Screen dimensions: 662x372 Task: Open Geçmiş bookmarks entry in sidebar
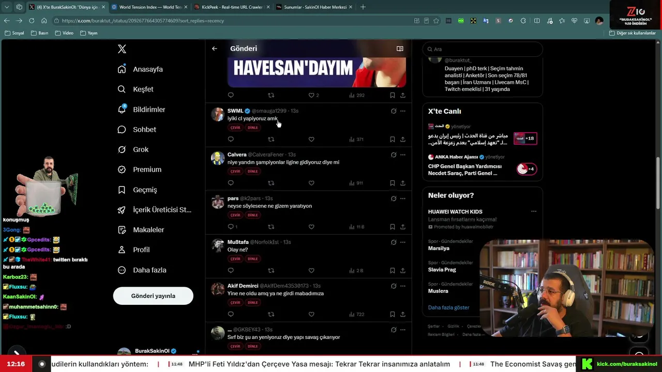coord(138,190)
